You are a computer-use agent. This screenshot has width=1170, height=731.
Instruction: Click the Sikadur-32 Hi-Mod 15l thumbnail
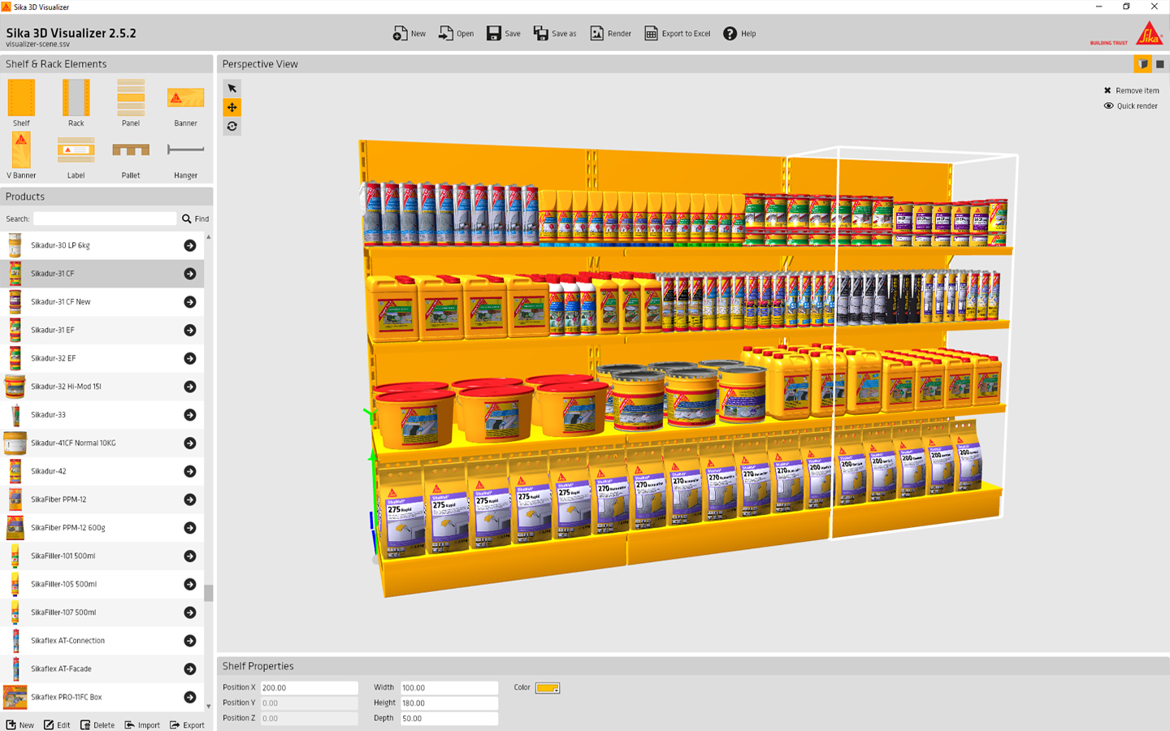click(15, 387)
